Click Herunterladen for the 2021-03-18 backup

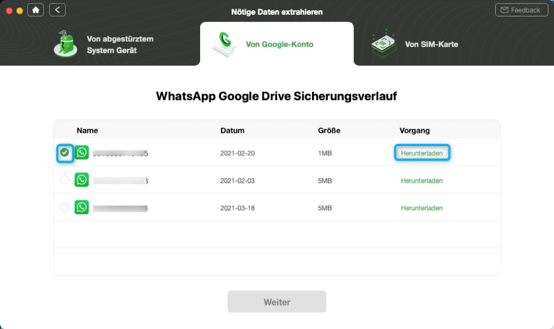click(422, 208)
